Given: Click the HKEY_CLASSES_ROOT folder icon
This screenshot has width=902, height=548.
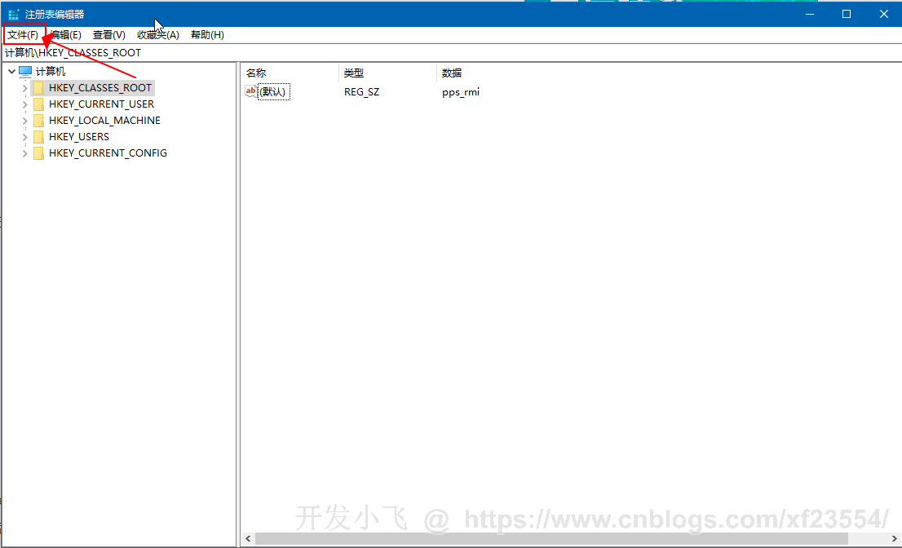Looking at the screenshot, I should tap(38, 88).
